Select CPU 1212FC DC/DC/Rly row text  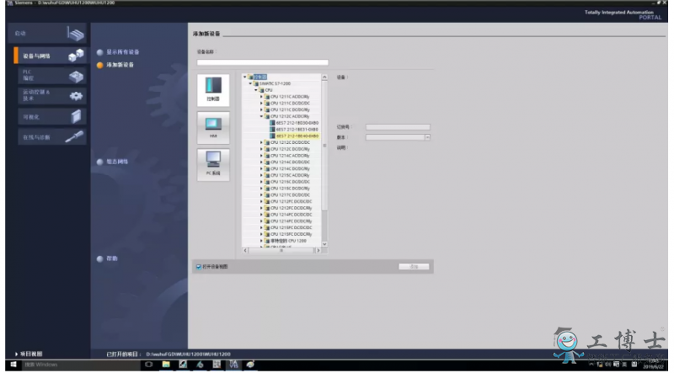pos(291,208)
